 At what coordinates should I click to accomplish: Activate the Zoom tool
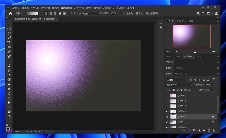(9, 117)
